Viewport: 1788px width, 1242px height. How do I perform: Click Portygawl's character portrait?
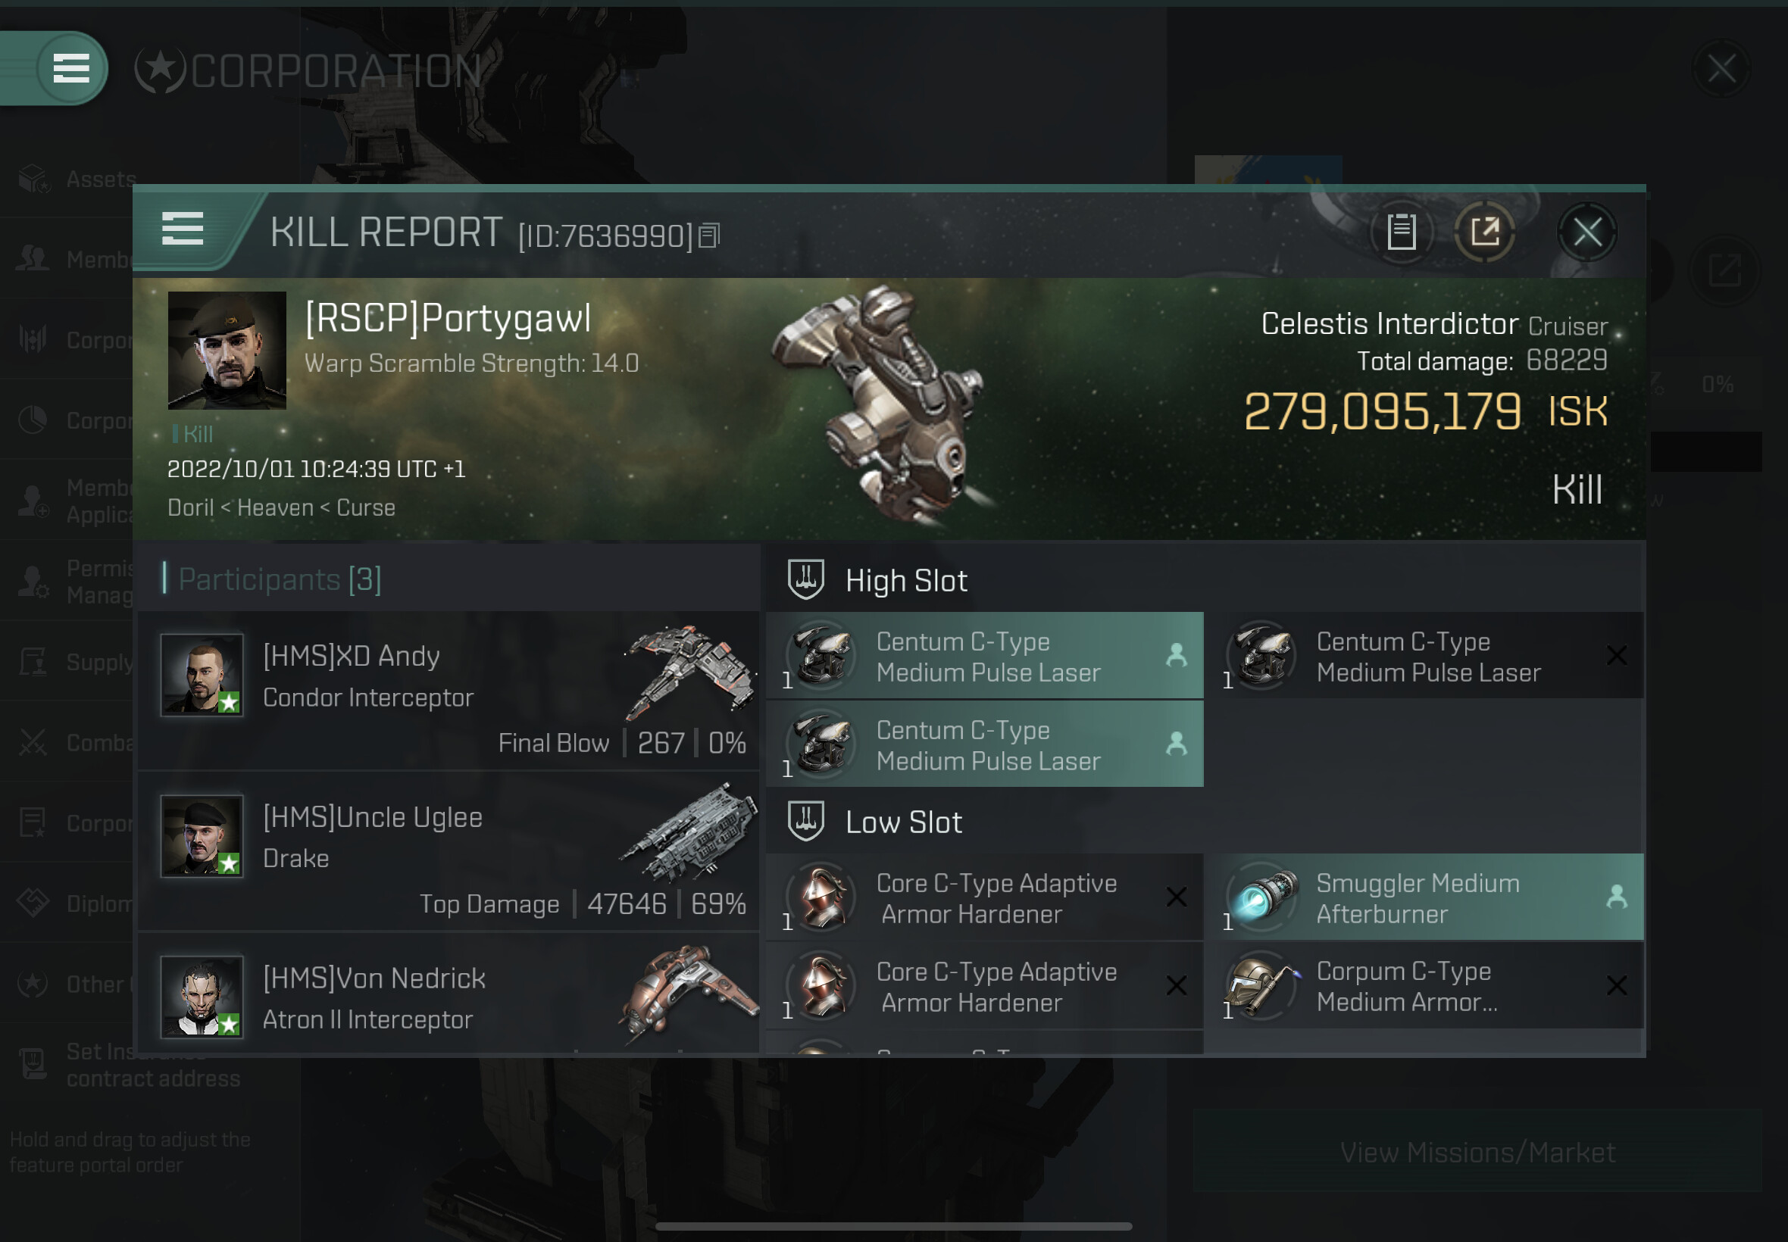point(227,350)
